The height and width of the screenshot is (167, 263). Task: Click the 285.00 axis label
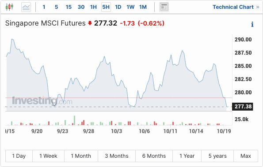[x=243, y=66]
